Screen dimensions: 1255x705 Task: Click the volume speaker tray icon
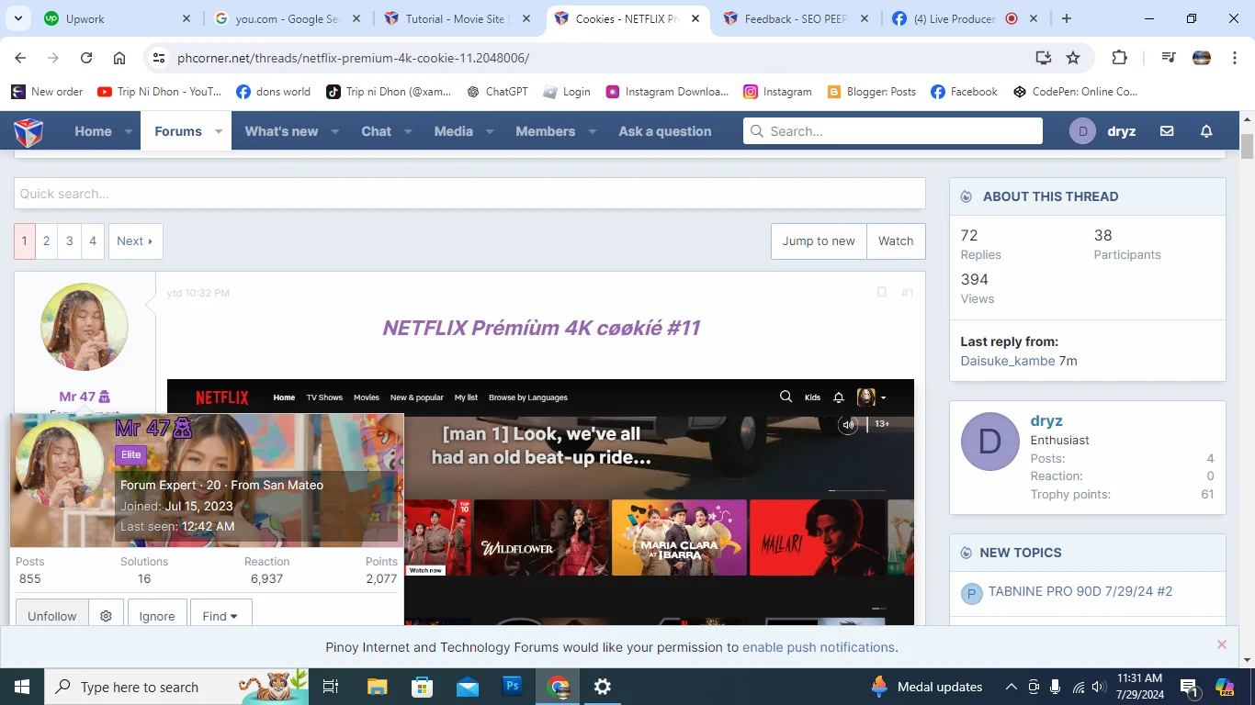click(1100, 687)
